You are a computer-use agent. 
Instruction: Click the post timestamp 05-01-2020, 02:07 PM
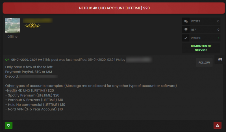[27, 60]
